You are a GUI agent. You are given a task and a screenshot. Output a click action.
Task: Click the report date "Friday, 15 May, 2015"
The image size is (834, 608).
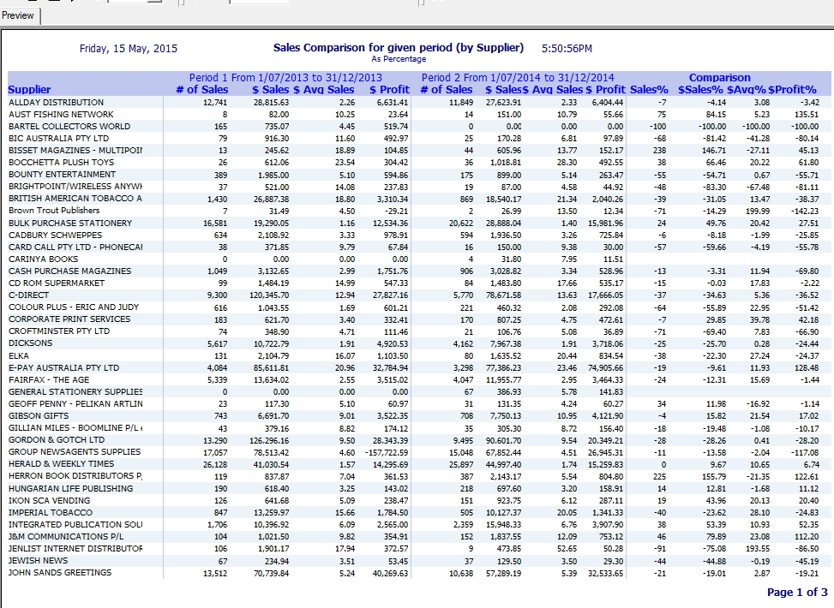[129, 49]
